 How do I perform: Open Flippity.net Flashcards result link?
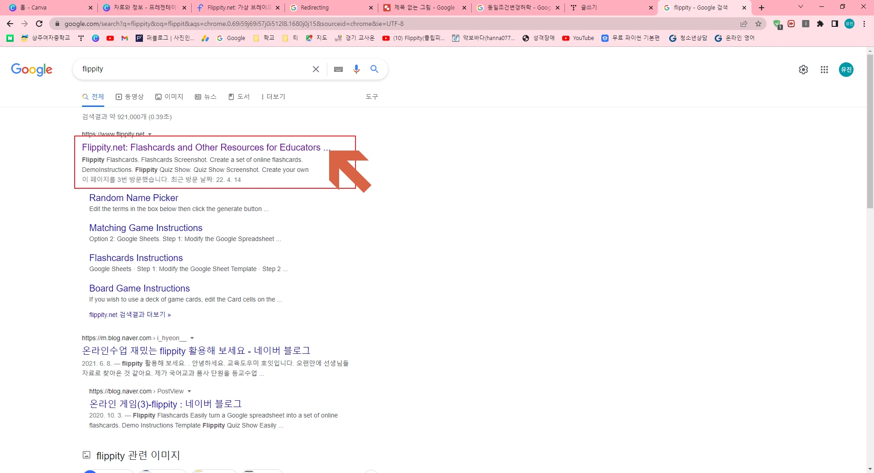tap(206, 147)
